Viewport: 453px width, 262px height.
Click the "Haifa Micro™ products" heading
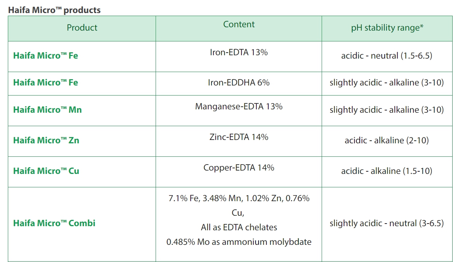pos(54,10)
